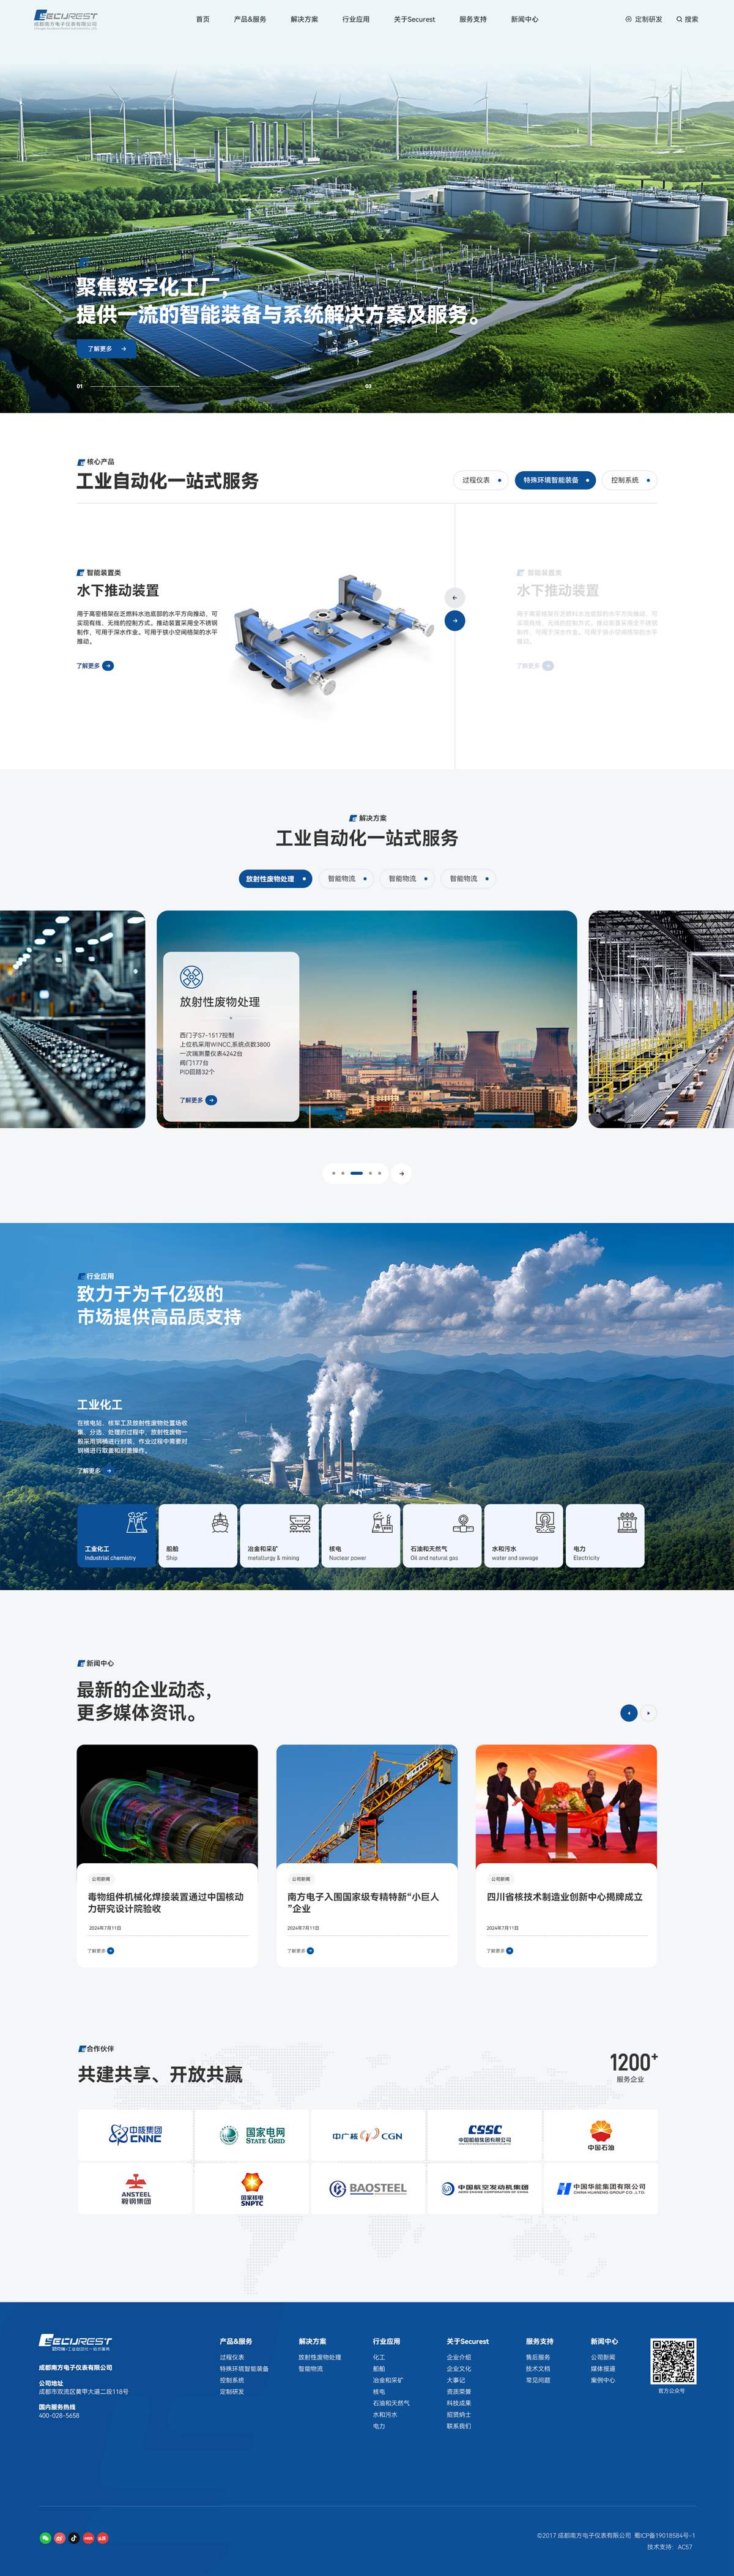734x2576 pixels.
Task: Click the 中国石油 partner logo
Action: pyautogui.click(x=601, y=2134)
